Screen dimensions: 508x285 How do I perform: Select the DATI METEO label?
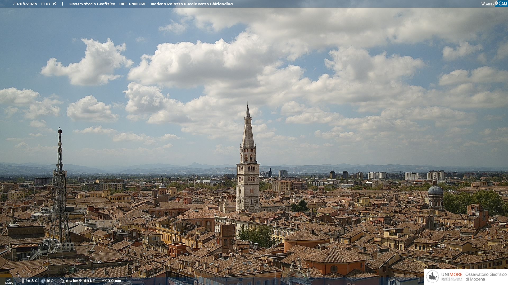(9, 281)
